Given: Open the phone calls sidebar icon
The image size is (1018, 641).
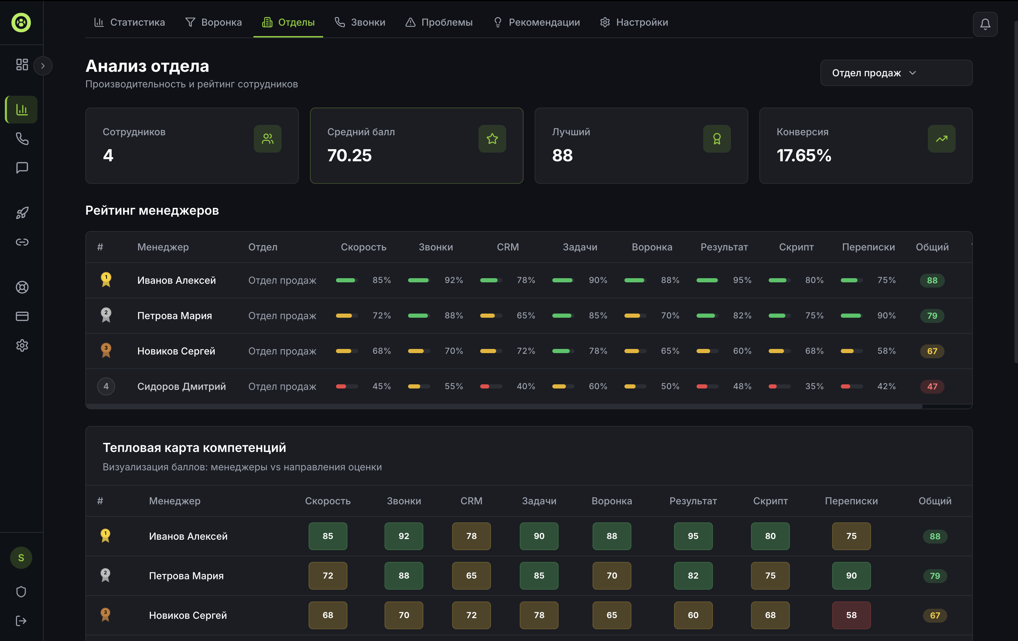Looking at the screenshot, I should pyautogui.click(x=22, y=139).
